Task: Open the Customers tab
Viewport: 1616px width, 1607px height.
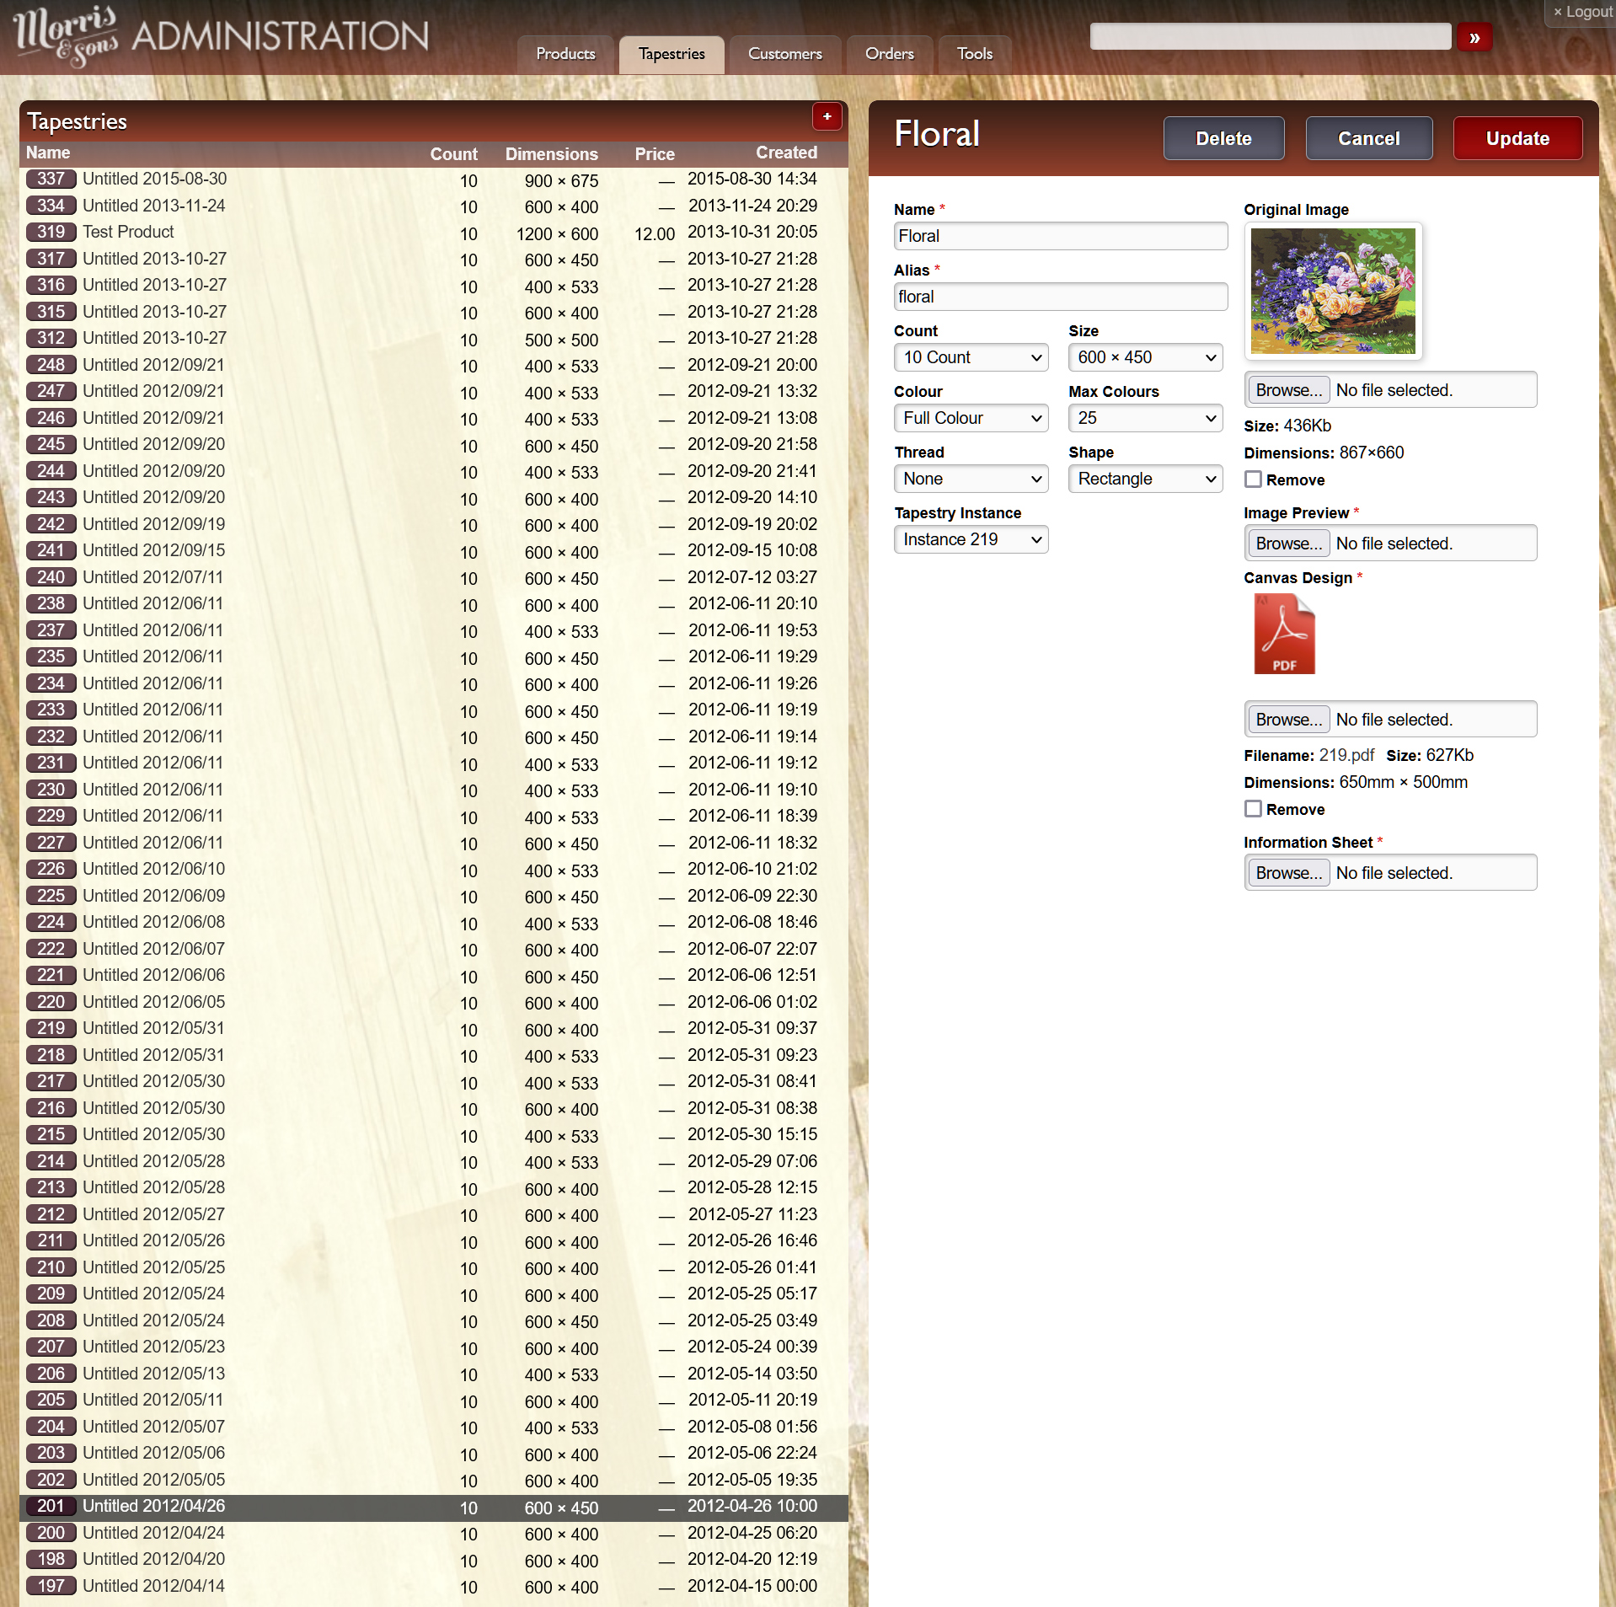Action: coord(784,54)
